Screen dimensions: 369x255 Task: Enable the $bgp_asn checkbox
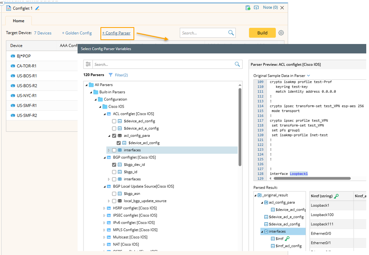114,194
